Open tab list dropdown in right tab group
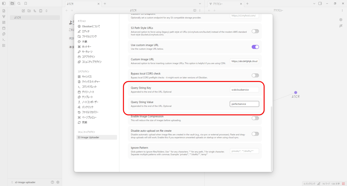Image resolution: width=347 pixels, height=186 pixels. click(x=314, y=4)
